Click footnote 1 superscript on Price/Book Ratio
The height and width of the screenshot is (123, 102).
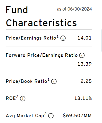(48, 80)
